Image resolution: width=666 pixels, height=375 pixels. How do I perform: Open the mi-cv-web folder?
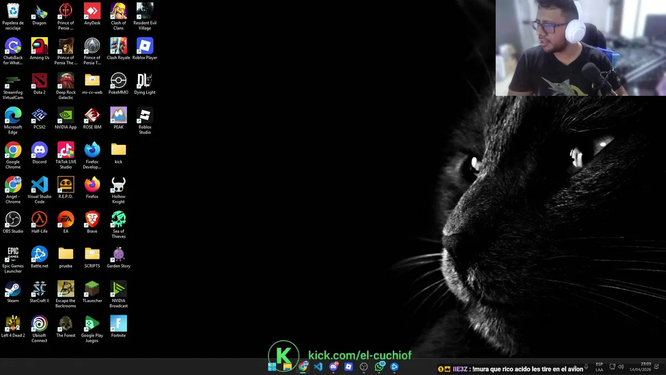(x=92, y=83)
